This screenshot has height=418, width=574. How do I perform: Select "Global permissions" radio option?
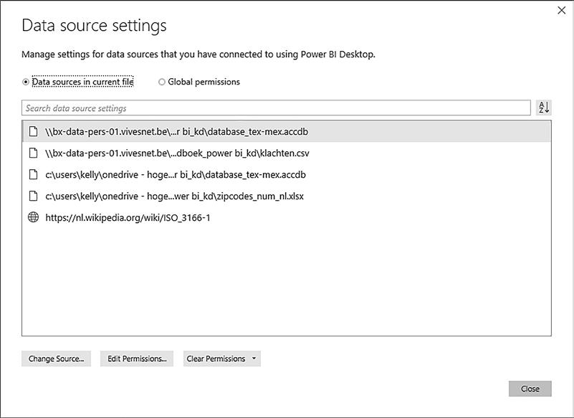pyautogui.click(x=162, y=82)
